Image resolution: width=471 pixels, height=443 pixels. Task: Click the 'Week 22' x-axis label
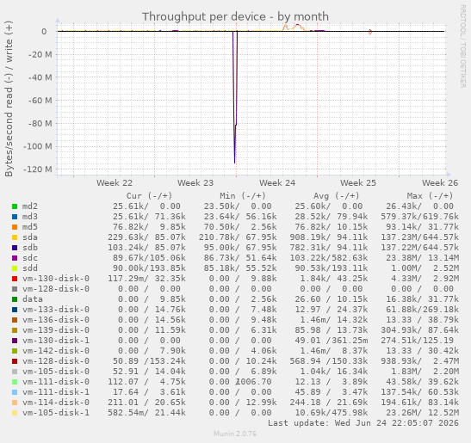[115, 182]
